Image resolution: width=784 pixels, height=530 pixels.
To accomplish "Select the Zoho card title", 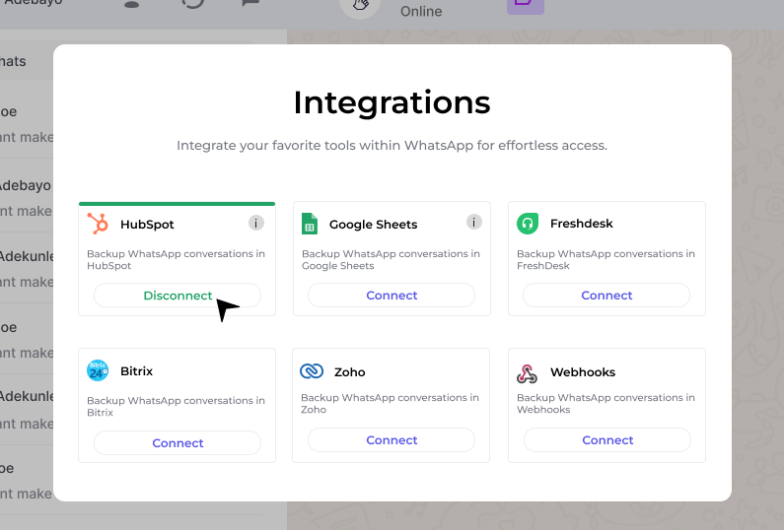I will [349, 372].
